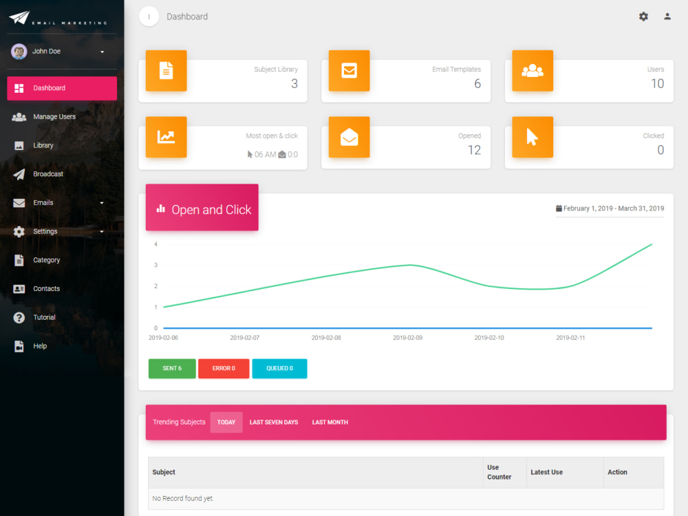Open the Library section

click(43, 145)
